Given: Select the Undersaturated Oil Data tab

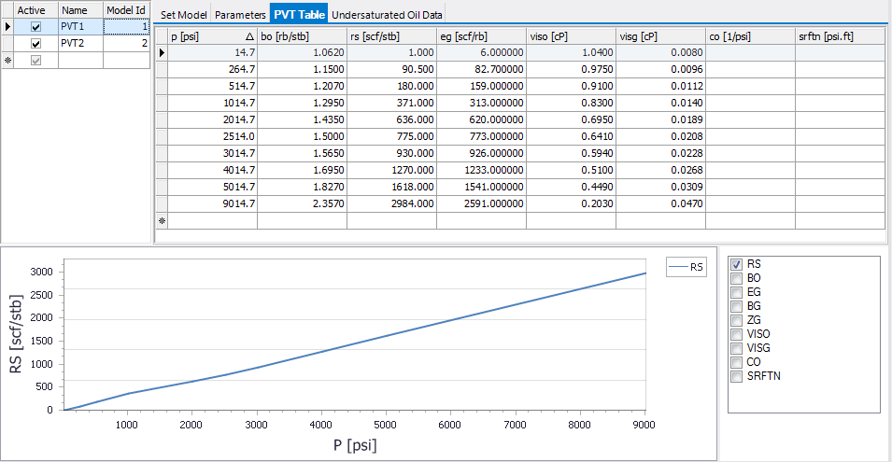Looking at the screenshot, I should 388,15.
